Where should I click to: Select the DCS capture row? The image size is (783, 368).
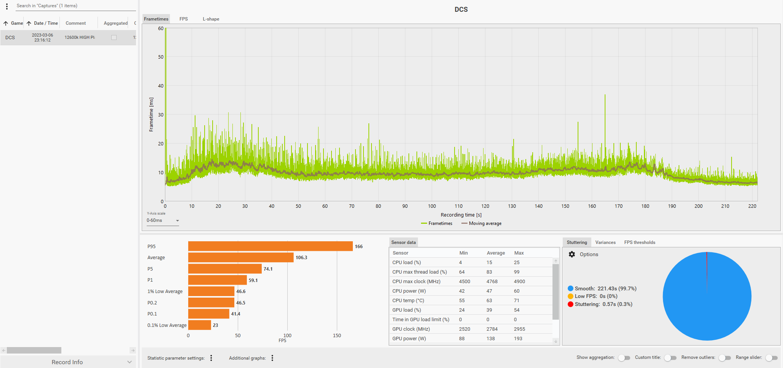point(68,38)
